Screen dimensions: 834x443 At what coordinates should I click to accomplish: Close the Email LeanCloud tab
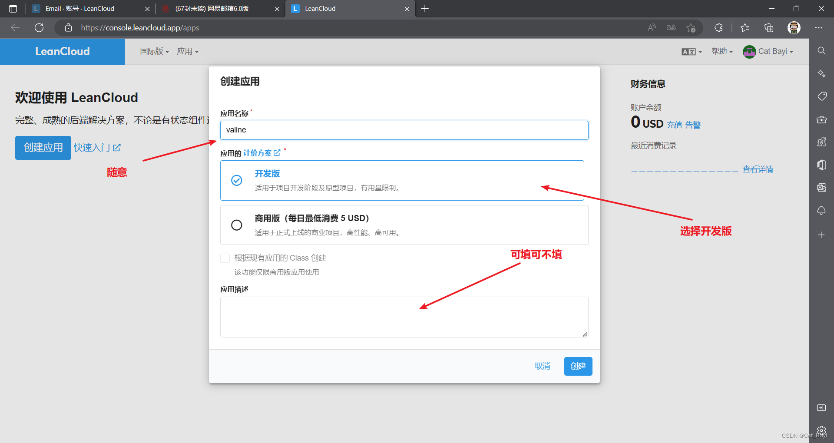click(x=147, y=9)
